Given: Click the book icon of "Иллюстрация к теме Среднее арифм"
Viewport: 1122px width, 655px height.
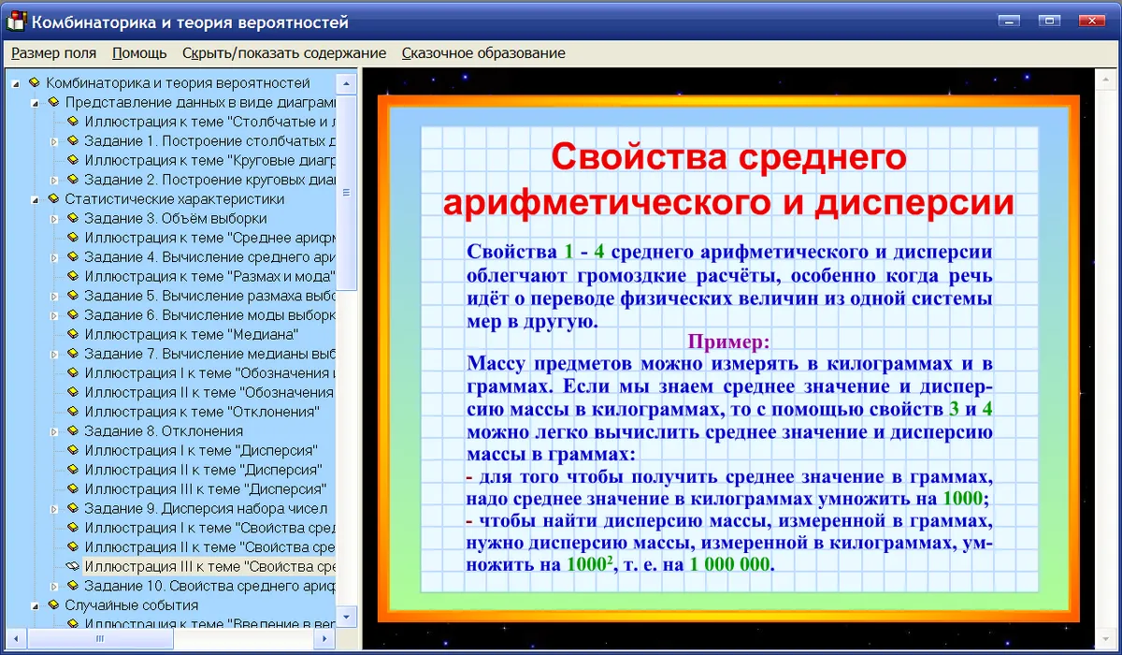Looking at the screenshot, I should 73,238.
